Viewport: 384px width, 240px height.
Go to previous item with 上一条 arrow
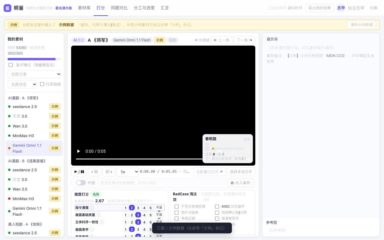(221, 40)
